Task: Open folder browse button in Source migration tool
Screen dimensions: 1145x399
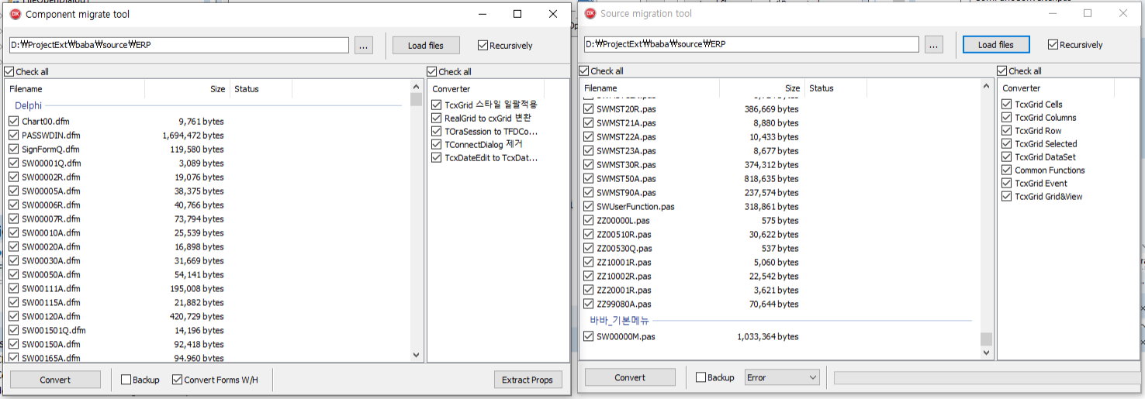Action: [934, 44]
